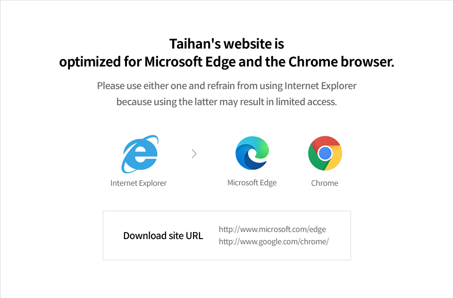Click the Microsoft Edge text label

tap(252, 183)
